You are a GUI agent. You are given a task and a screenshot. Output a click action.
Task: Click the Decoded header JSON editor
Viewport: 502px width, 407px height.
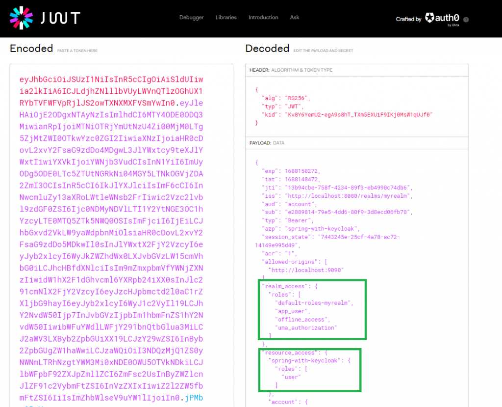[x=357, y=106]
